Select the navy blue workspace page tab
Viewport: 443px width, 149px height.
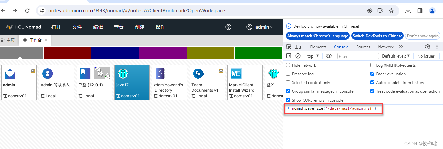[x=115, y=53]
